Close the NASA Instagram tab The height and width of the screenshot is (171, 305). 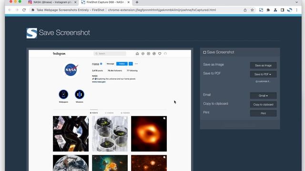click(75, 2)
